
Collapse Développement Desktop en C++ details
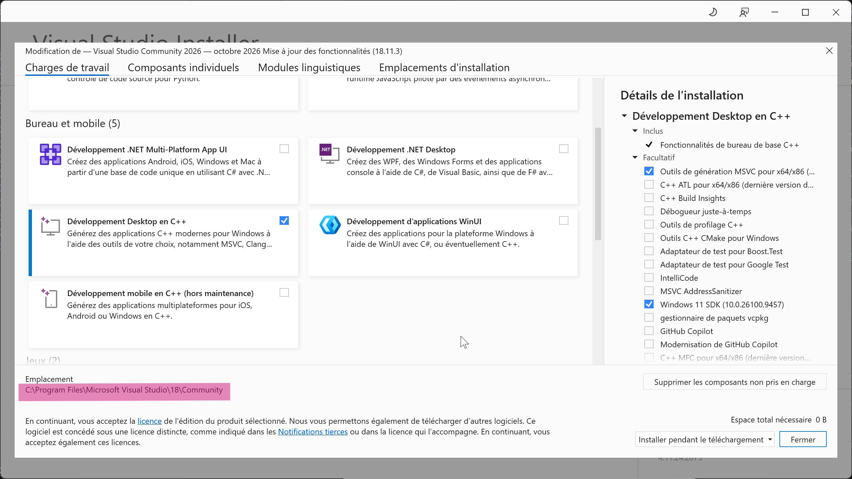(624, 116)
